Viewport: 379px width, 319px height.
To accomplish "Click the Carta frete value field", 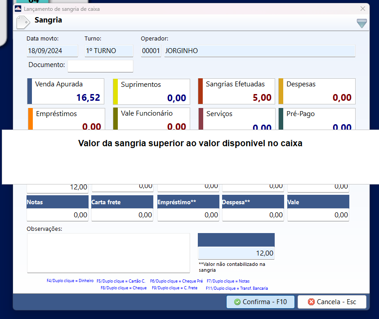I will coord(122,215).
